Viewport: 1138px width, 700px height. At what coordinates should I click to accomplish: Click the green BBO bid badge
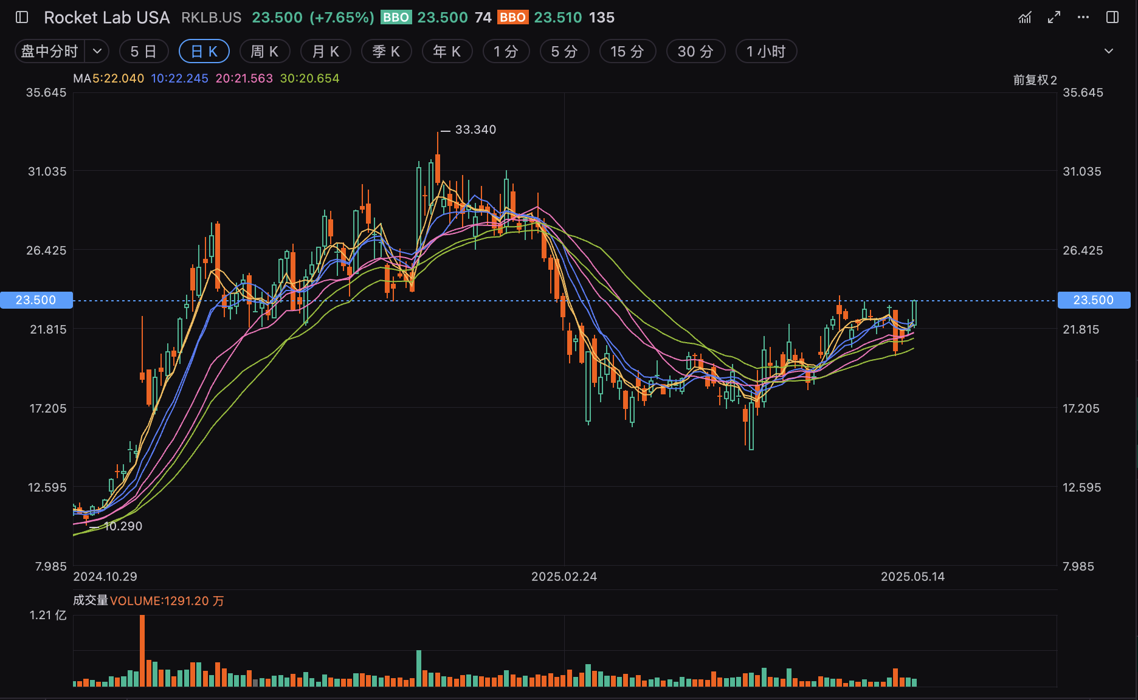point(396,18)
